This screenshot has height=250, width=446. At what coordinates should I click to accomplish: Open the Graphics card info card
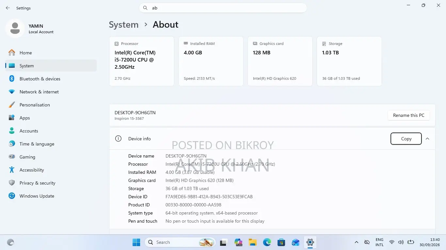(x=280, y=61)
